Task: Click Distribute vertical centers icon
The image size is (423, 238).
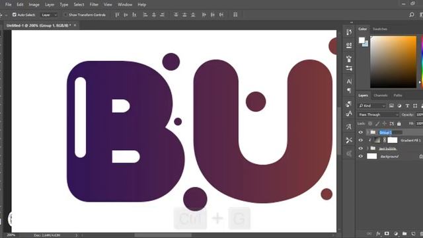Action: (184, 15)
